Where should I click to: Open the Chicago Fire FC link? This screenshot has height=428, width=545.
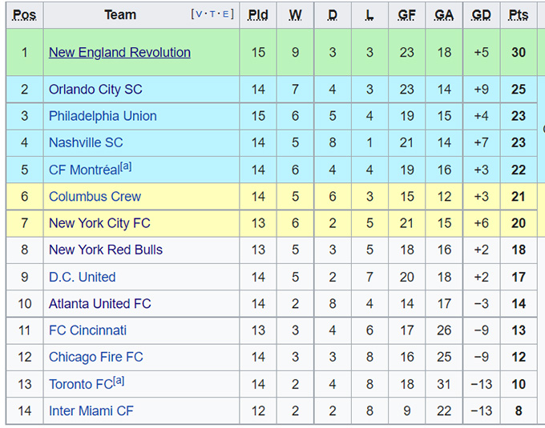95,358
